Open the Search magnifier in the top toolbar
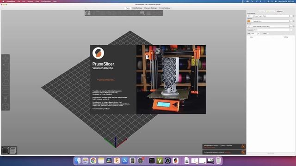296x166 pixels. point(142,13)
